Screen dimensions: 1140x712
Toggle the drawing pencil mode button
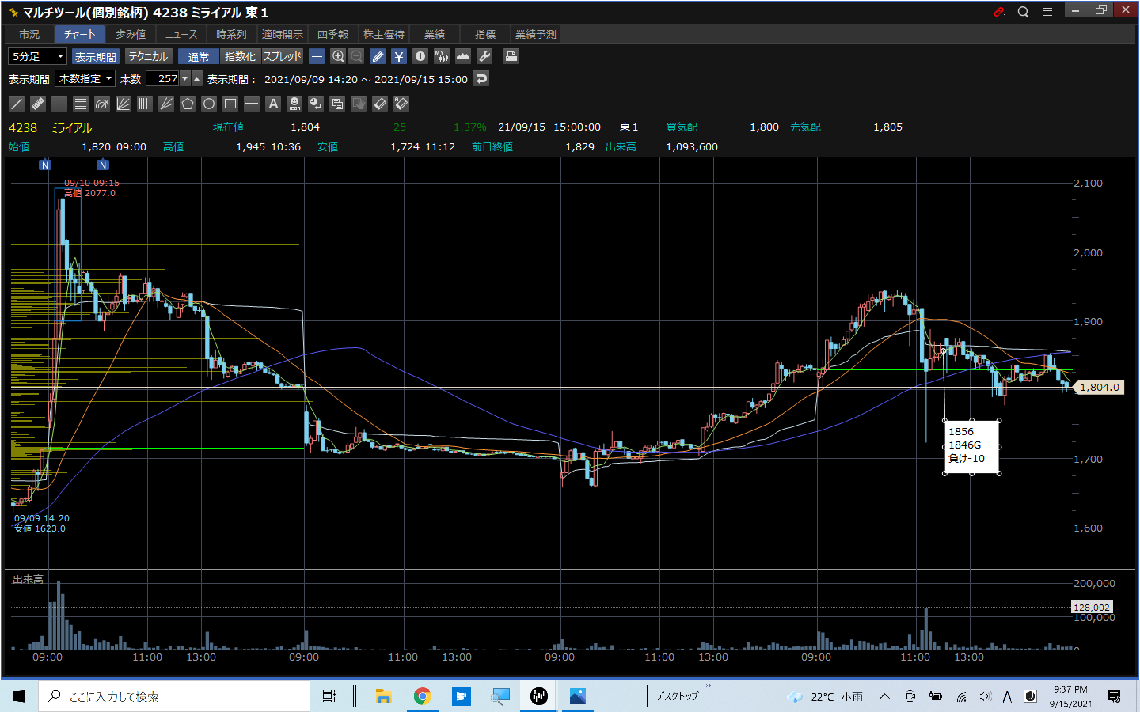click(x=377, y=57)
